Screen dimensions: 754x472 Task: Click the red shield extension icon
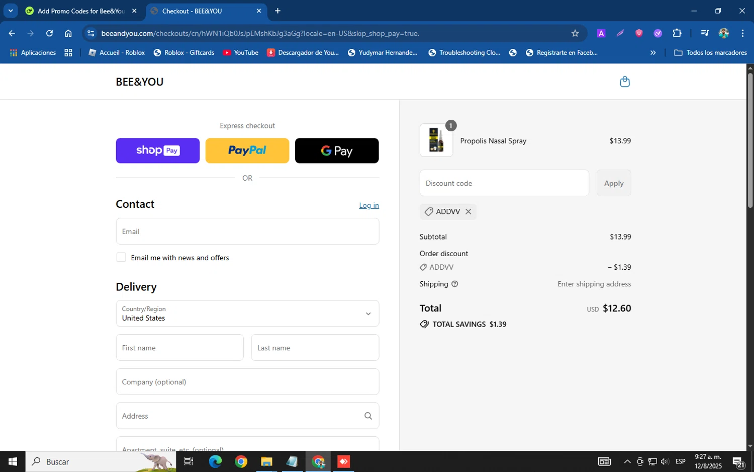639,33
